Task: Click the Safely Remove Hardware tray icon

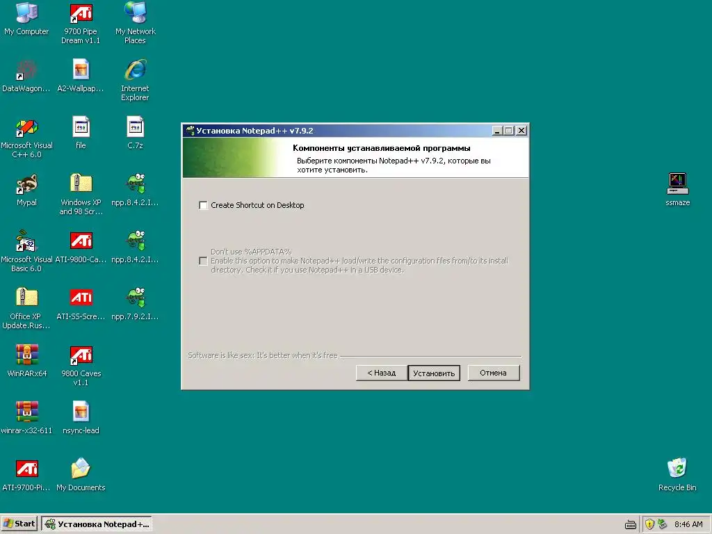Action: tap(663, 524)
